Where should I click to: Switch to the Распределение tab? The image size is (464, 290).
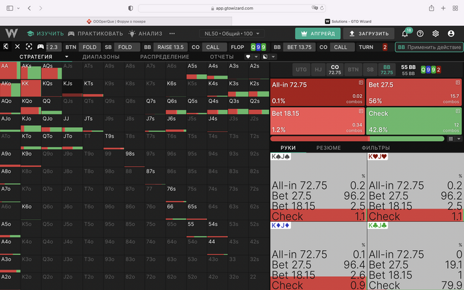pyautogui.click(x=164, y=56)
